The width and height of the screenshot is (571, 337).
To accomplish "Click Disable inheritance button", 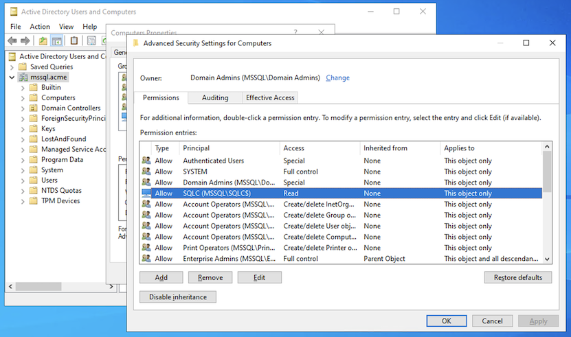I will [x=178, y=297].
